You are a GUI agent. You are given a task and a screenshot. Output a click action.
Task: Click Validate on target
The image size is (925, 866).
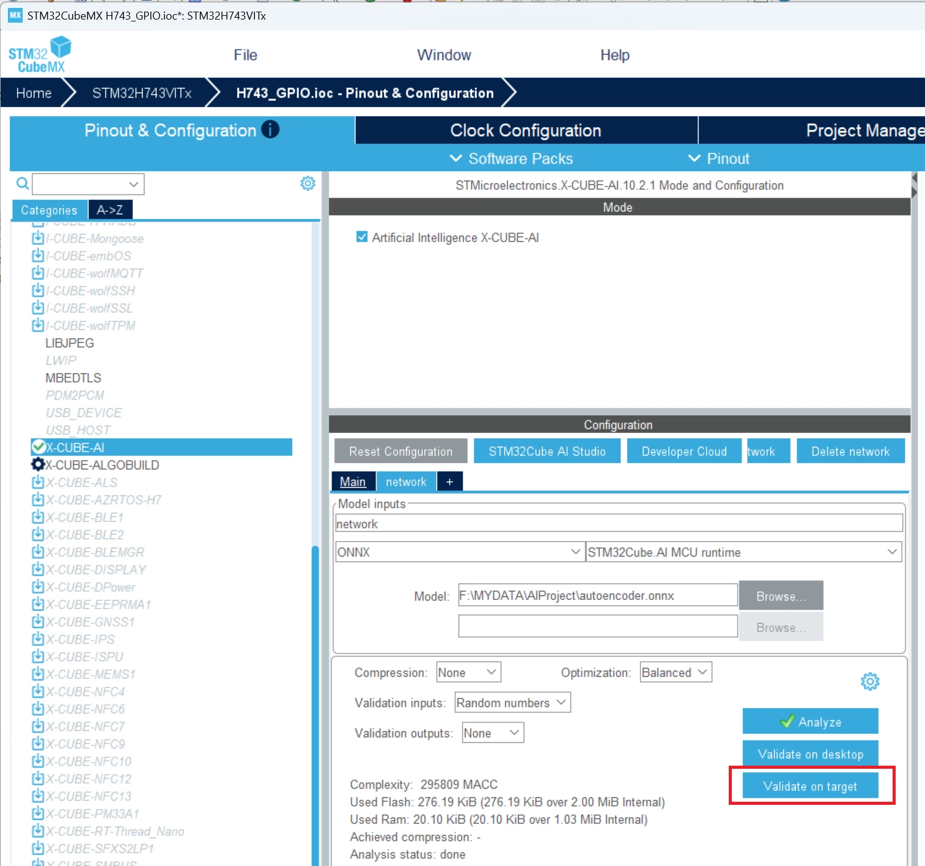(810, 785)
